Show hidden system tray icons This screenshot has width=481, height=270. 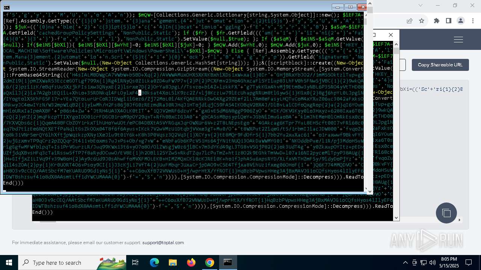(x=405, y=262)
